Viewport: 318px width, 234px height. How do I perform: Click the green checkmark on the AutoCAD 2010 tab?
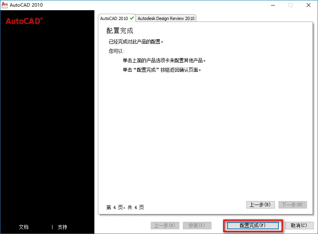132,18
